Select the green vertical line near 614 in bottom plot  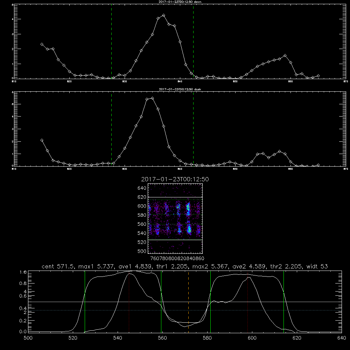[284, 301]
